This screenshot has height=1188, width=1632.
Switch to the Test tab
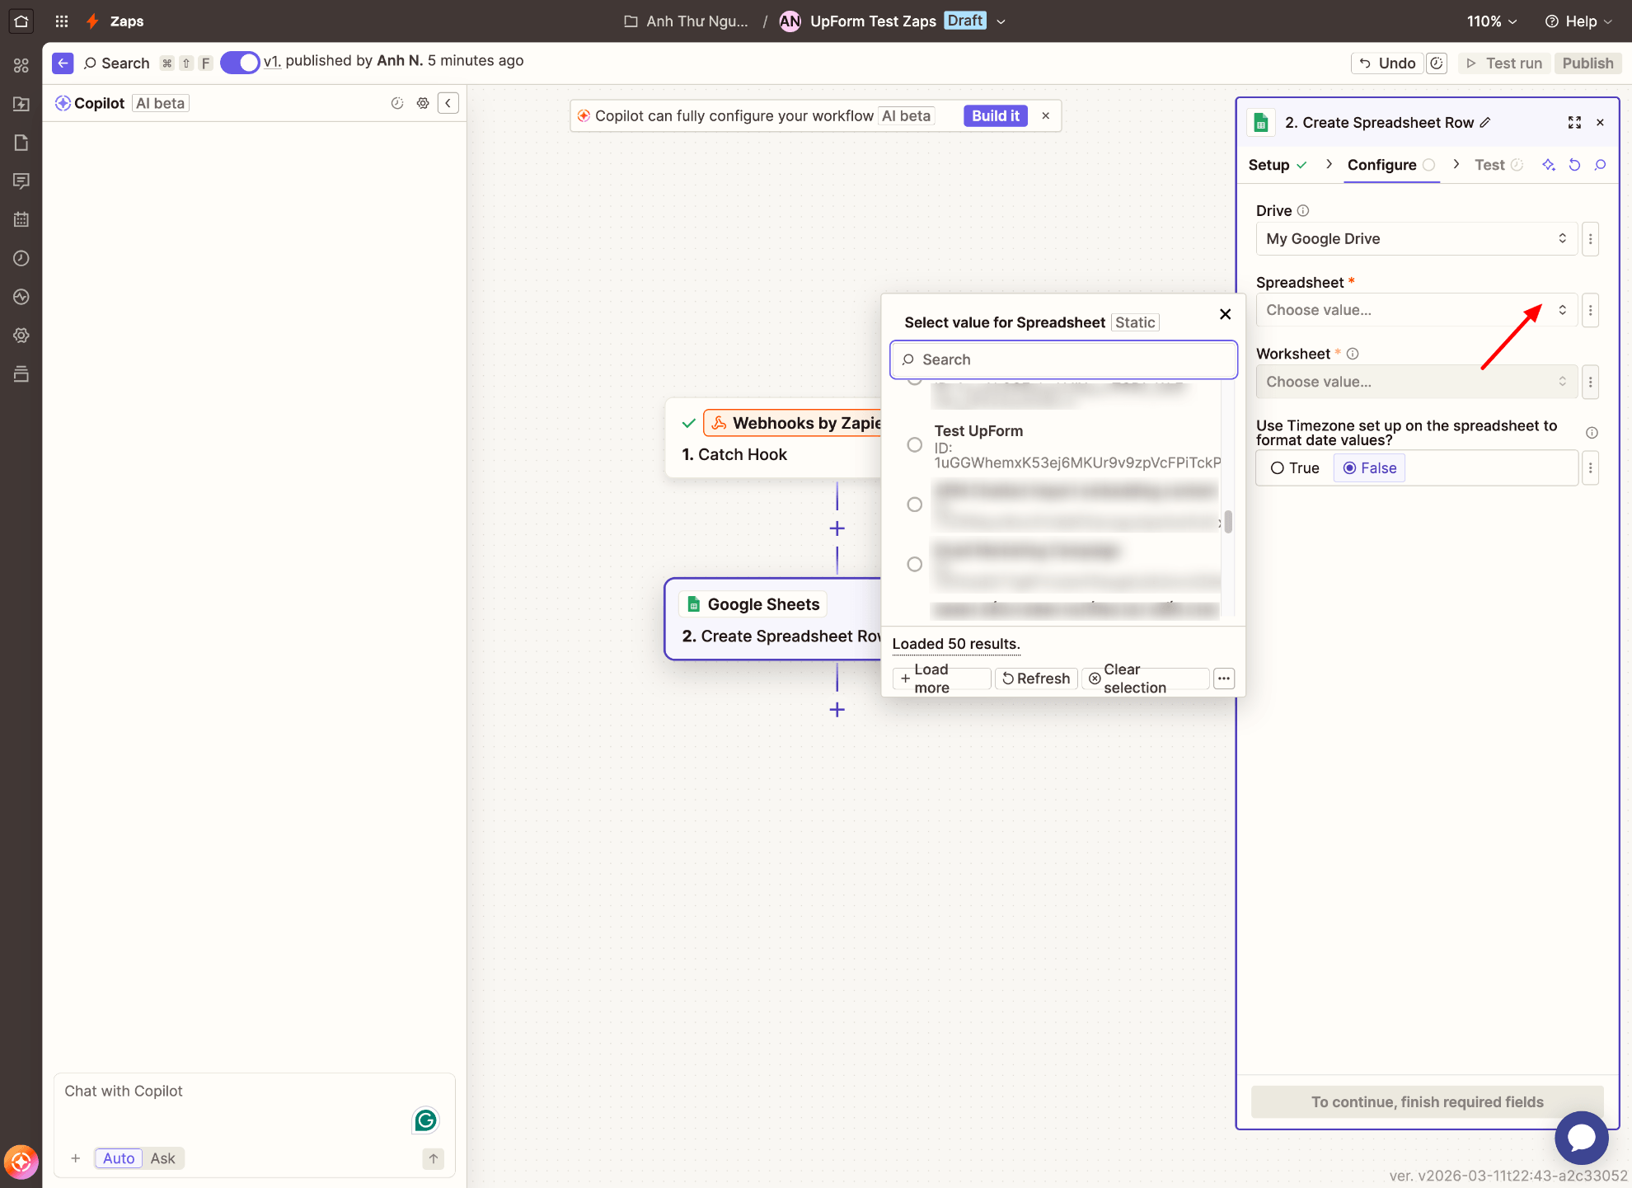pos(1498,165)
